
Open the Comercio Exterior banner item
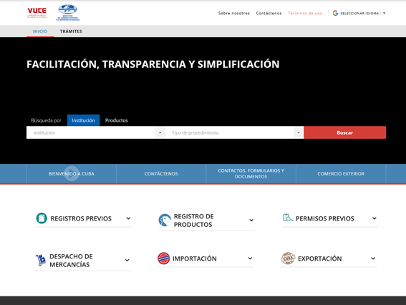pyautogui.click(x=341, y=174)
